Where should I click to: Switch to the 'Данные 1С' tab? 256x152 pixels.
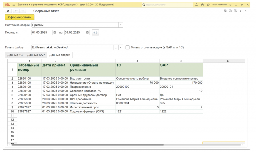[15, 55]
